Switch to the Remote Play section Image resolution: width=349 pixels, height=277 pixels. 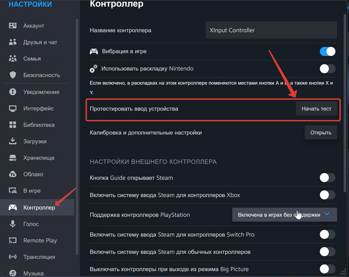(x=40, y=241)
